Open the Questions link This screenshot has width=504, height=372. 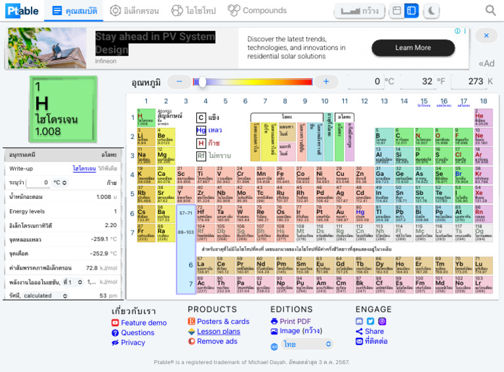tap(133, 333)
